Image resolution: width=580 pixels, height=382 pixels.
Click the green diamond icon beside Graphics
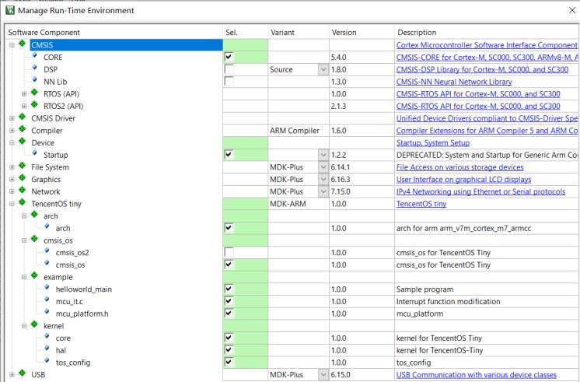click(23, 178)
